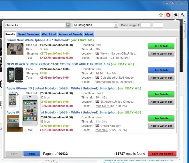Viewport: 189px width, 163px height.
Task: Open the Advanced Search tab
Action: 70,34
